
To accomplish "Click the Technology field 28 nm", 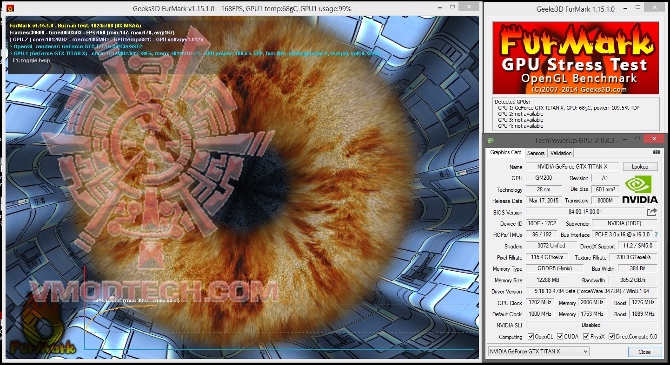I will click(544, 189).
